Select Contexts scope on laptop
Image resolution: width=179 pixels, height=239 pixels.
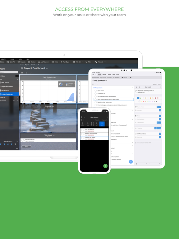[x=33, y=65]
